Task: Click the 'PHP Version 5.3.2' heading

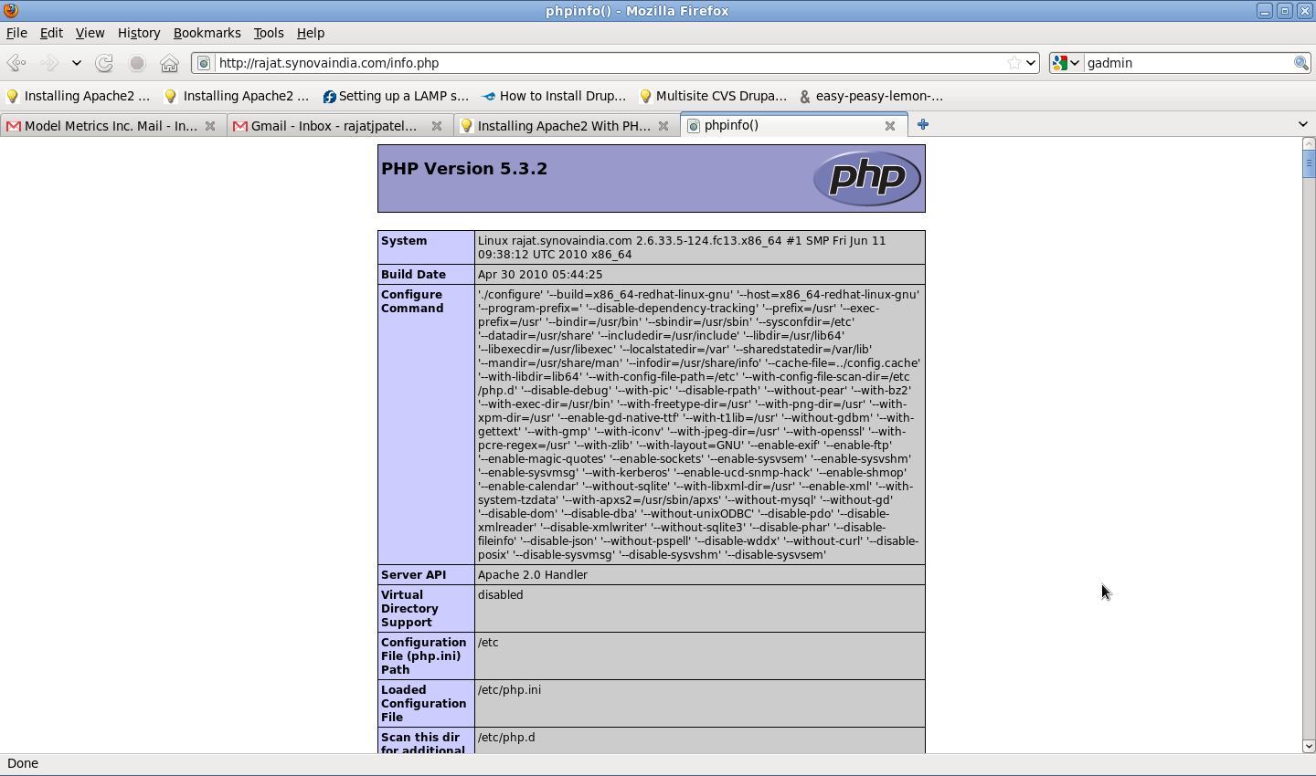Action: point(464,169)
